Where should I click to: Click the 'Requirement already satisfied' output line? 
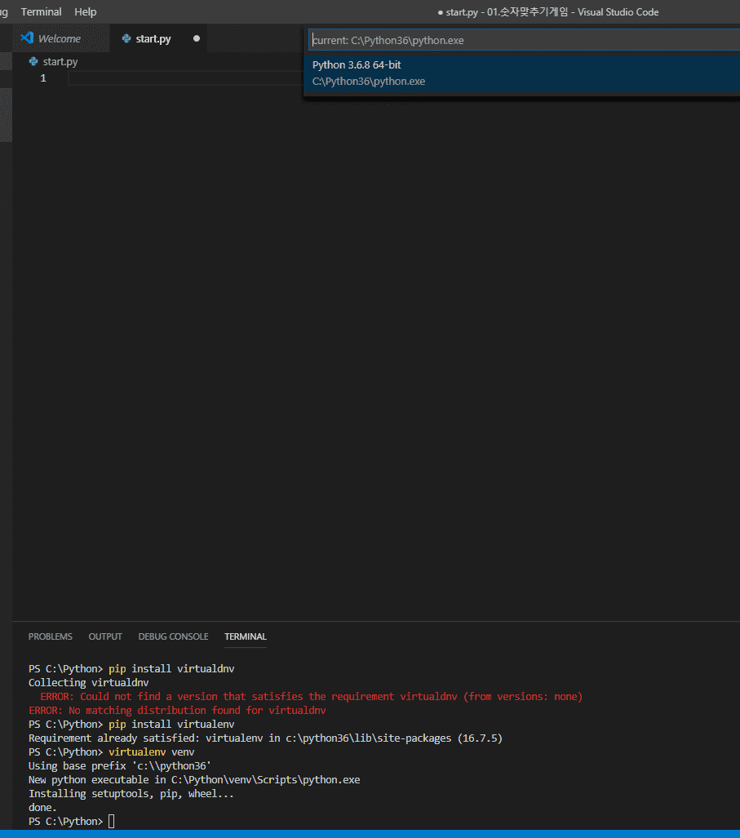pos(265,738)
